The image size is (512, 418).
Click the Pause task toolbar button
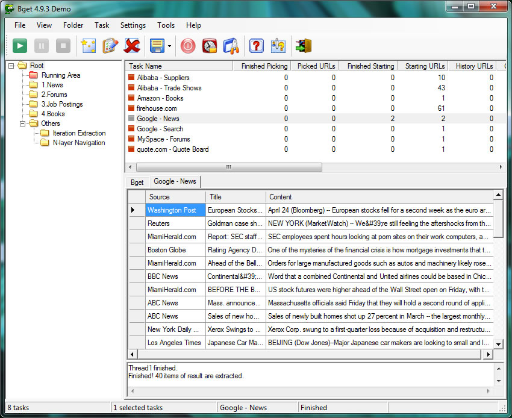(x=42, y=46)
